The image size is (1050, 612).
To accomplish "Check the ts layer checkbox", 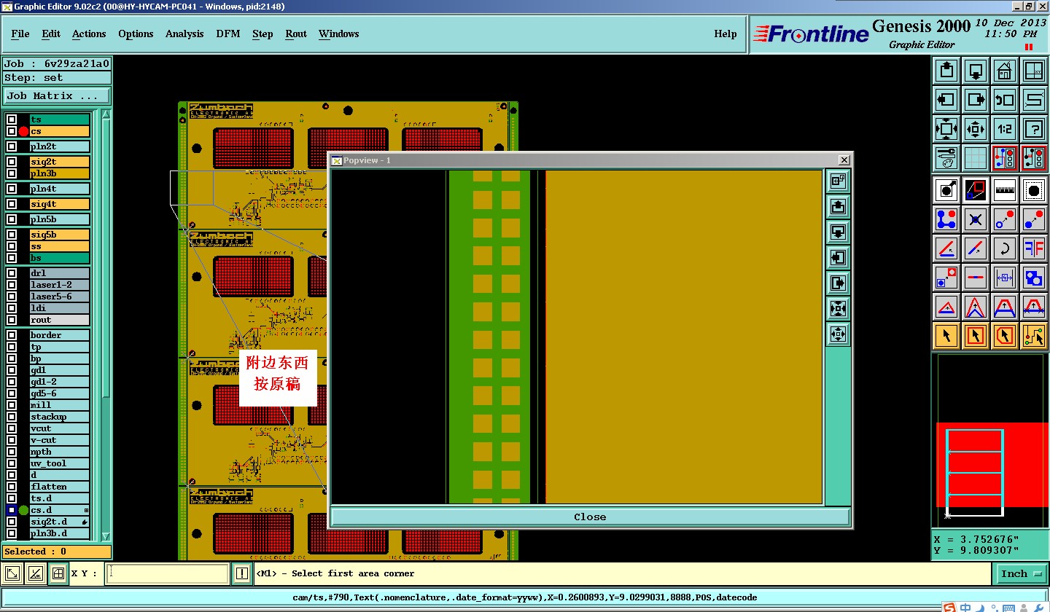I will coord(12,119).
